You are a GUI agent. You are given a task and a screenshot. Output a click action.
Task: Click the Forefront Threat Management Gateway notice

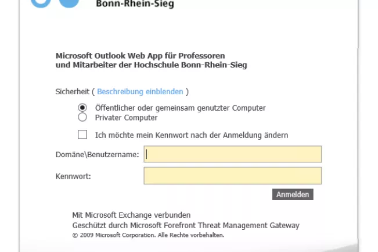click(186, 225)
